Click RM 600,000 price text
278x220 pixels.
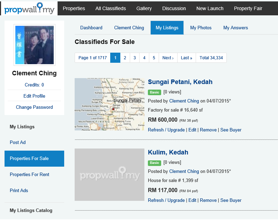click(x=163, y=120)
